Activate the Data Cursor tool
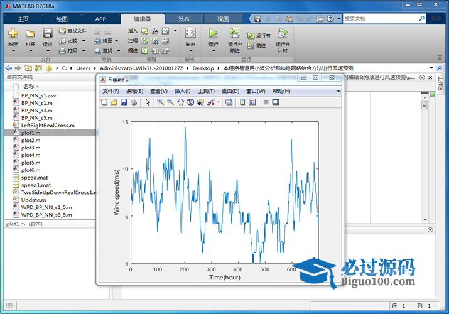Viewport: 449px width, 314px height. 200,102
